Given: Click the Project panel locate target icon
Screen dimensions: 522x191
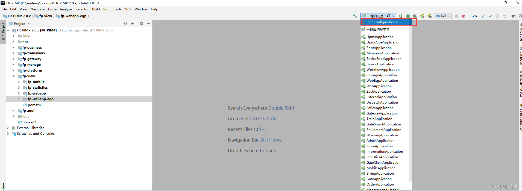Looking at the screenshot, I should [125, 23].
